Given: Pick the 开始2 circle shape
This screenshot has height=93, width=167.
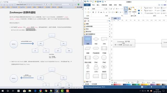Looking at the screenshot, I should tap(104, 59).
